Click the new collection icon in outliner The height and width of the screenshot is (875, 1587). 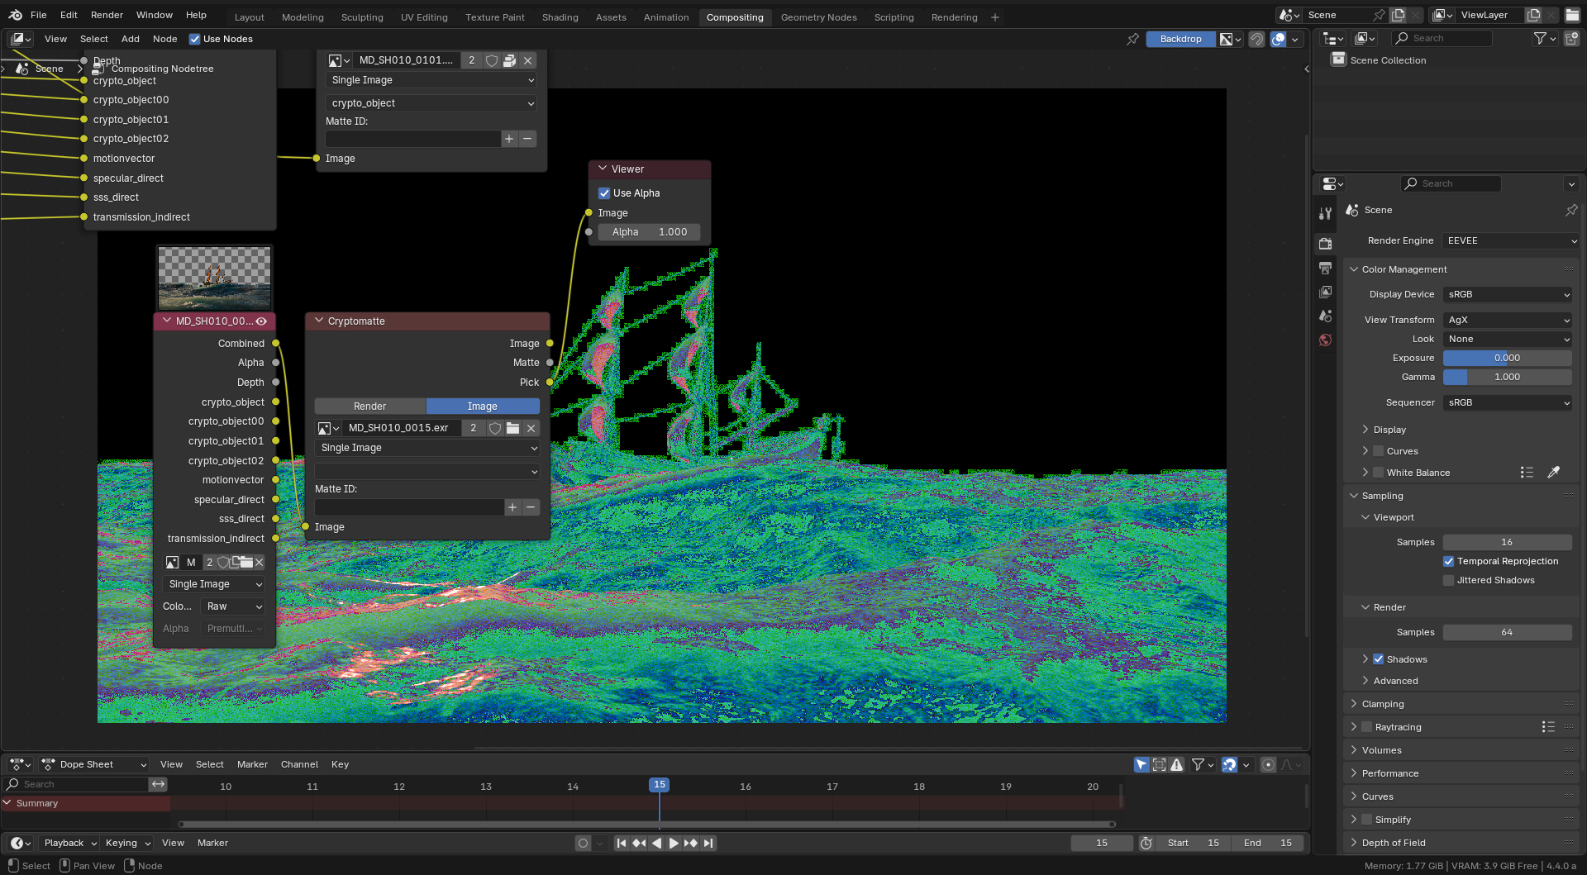(1571, 38)
